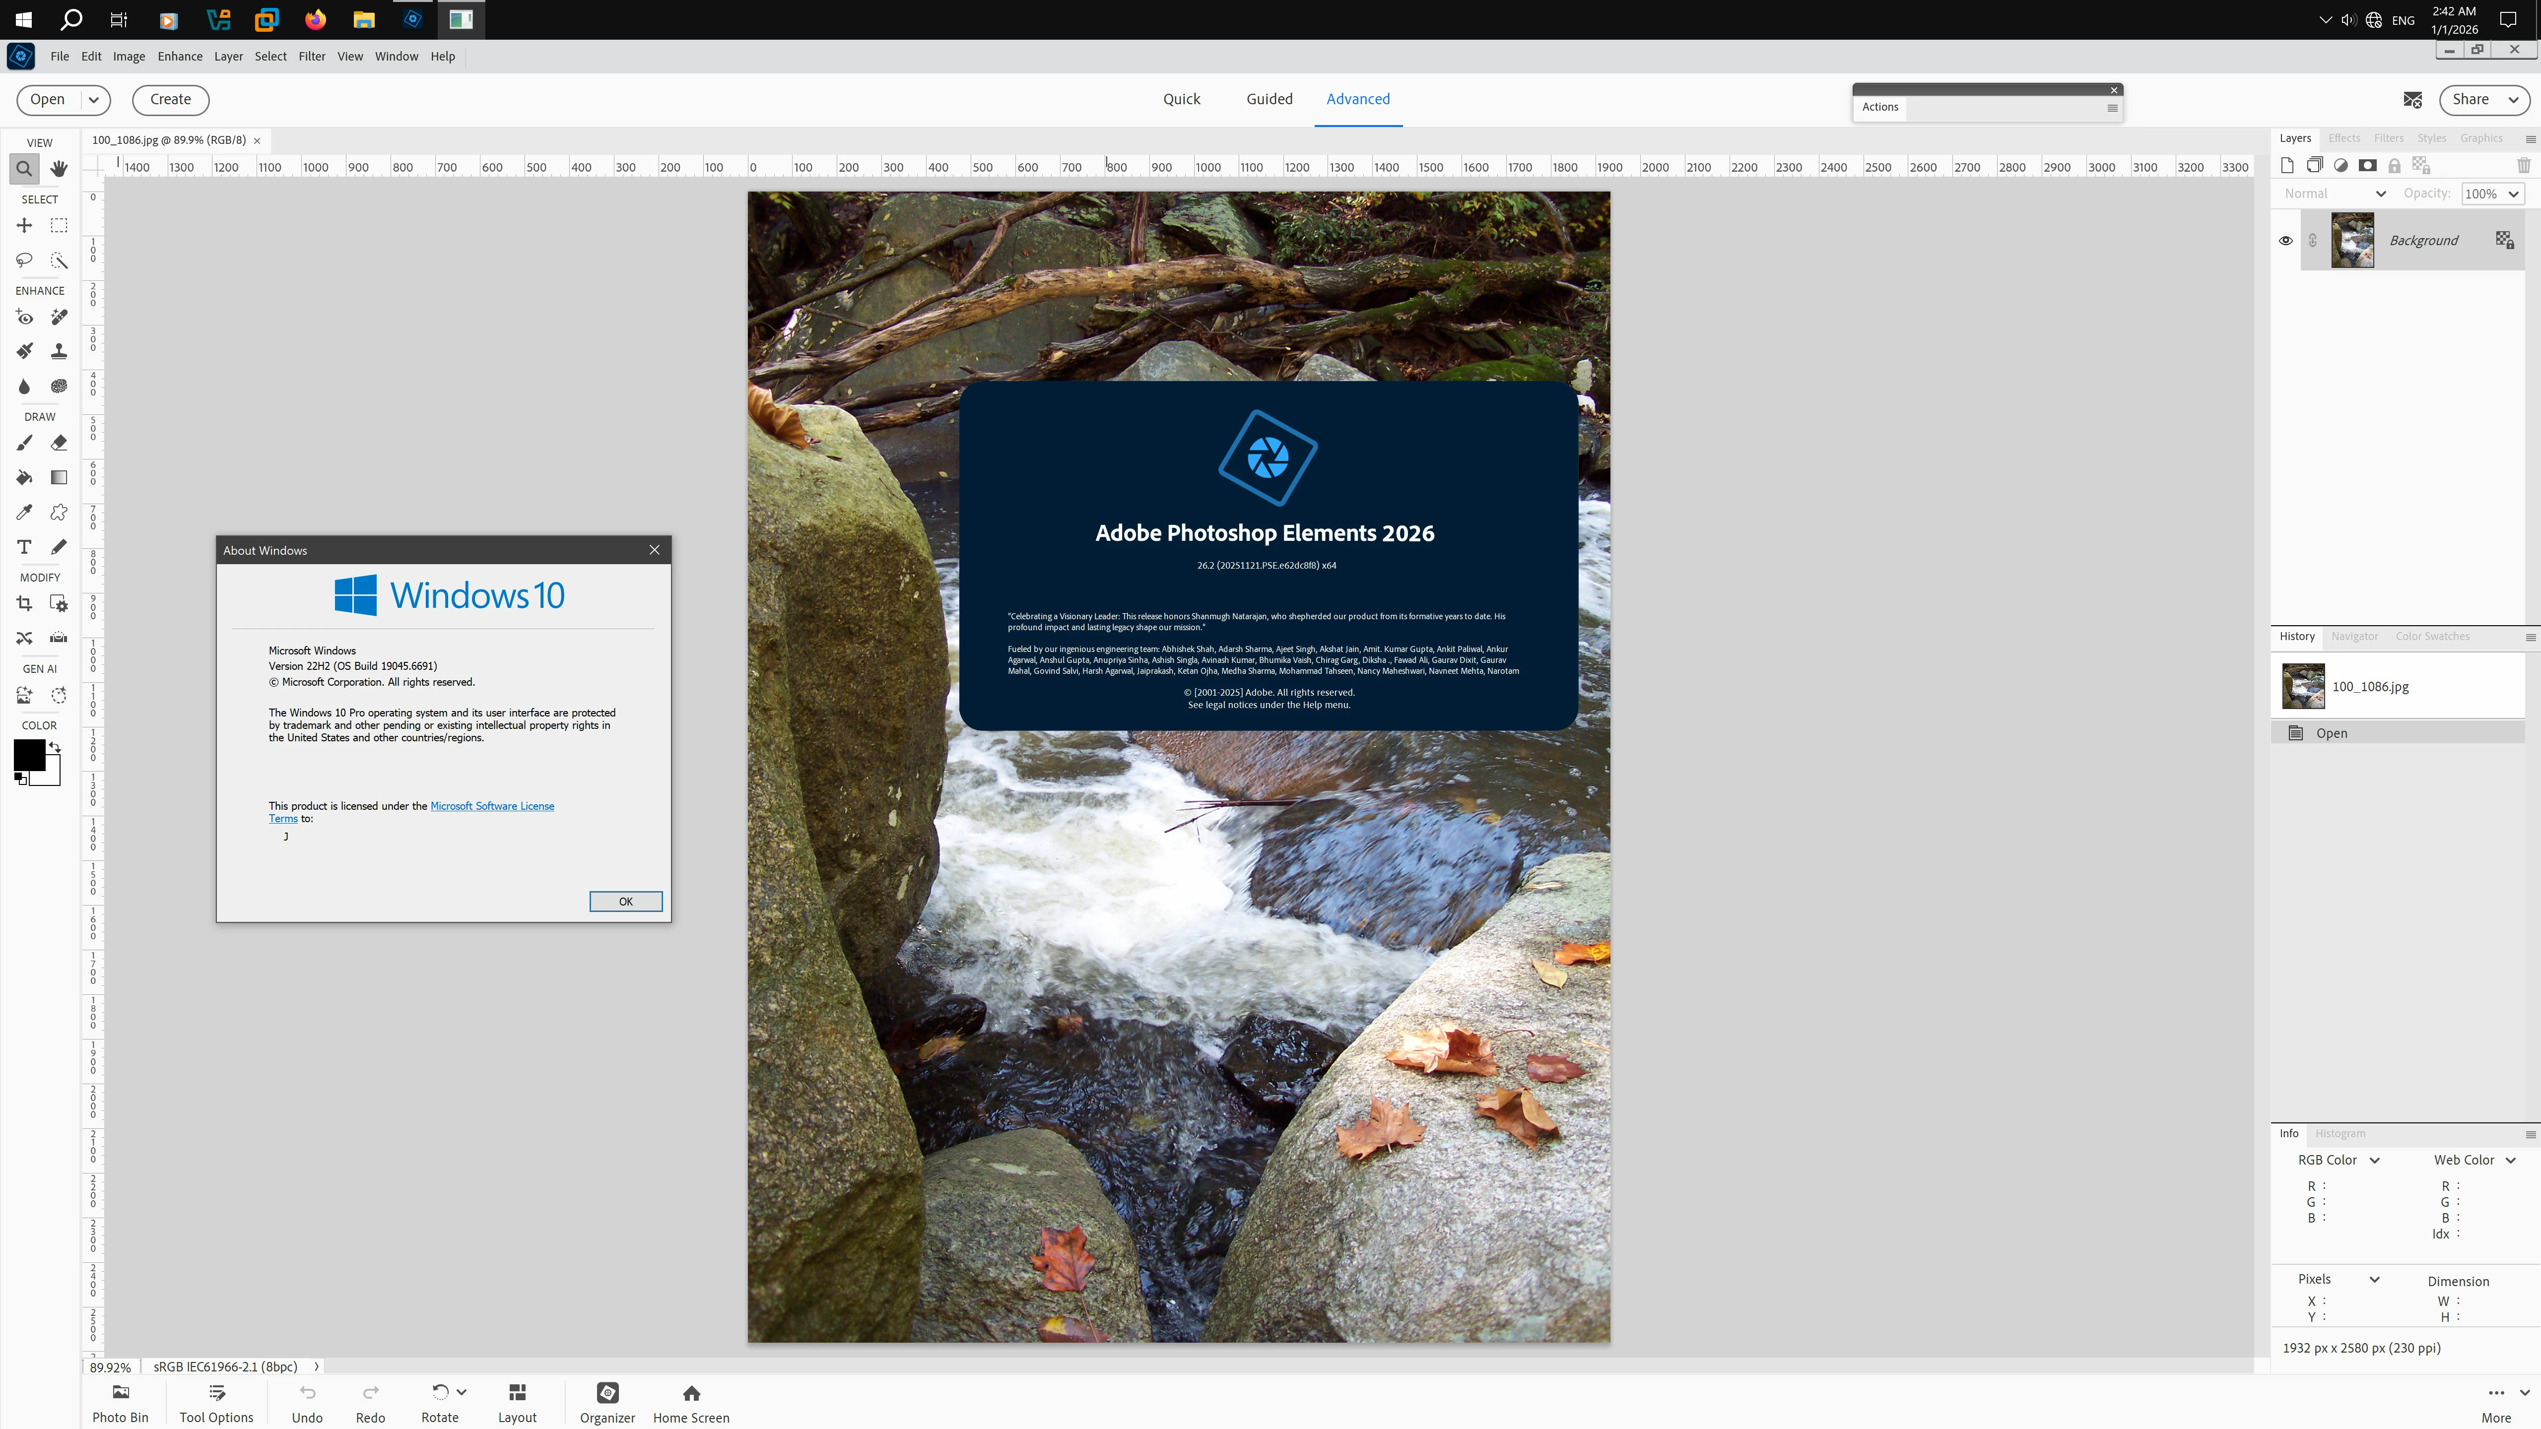Select the Red Eye Removal tool
The height and width of the screenshot is (1429, 2541).
[25, 318]
